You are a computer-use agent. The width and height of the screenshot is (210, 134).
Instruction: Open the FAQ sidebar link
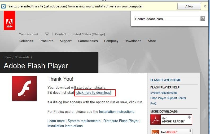pos(153,104)
